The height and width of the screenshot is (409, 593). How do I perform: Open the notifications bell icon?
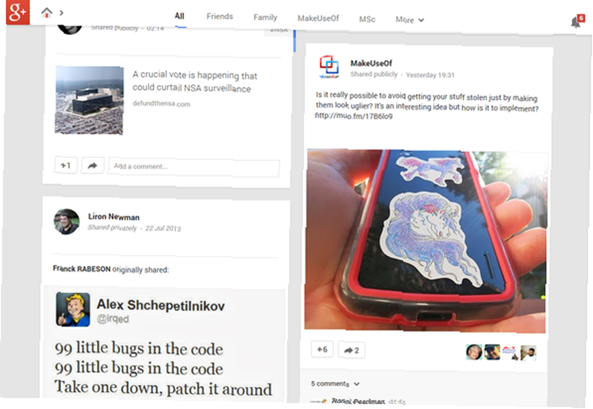(576, 23)
